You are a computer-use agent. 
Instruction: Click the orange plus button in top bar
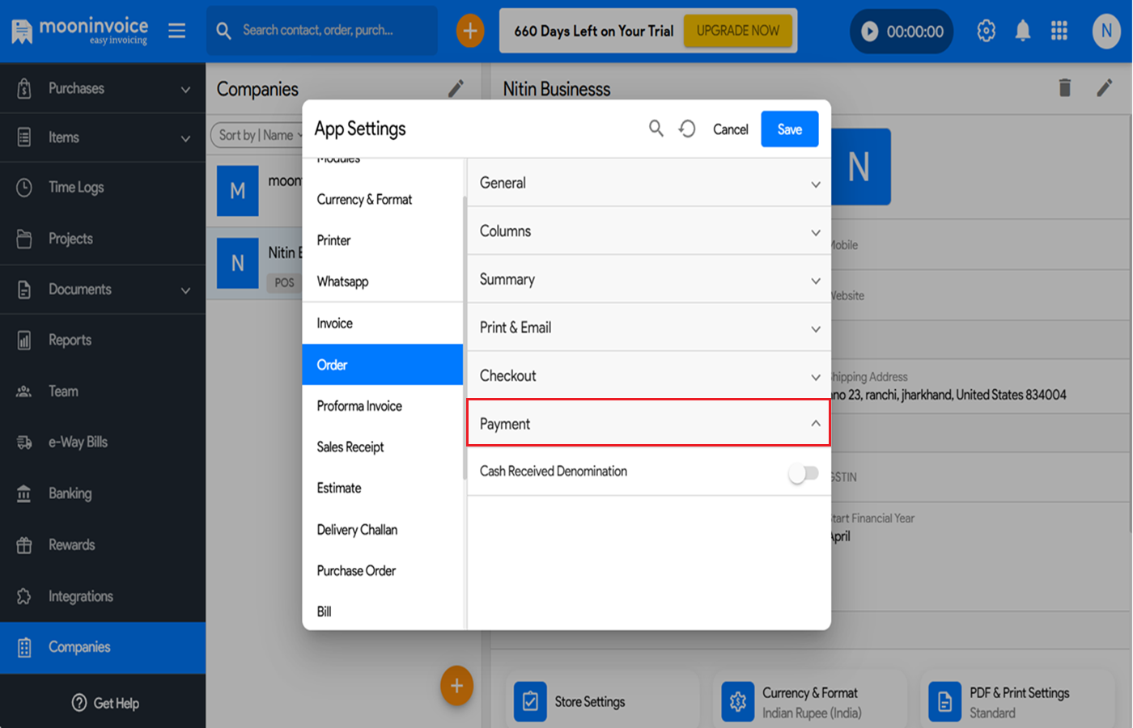click(x=470, y=31)
